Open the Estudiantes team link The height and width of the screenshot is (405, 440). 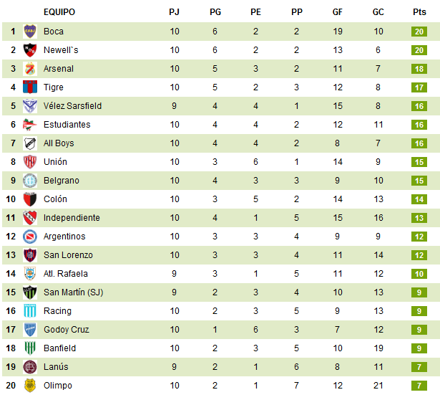click(x=67, y=125)
